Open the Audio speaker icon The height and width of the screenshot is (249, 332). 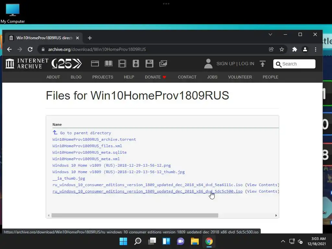pos(136,64)
